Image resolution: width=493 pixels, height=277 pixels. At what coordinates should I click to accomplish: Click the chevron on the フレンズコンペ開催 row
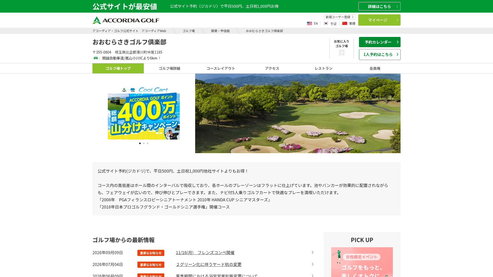tap(312, 253)
